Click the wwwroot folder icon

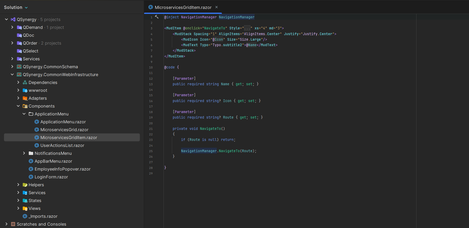tap(25, 90)
